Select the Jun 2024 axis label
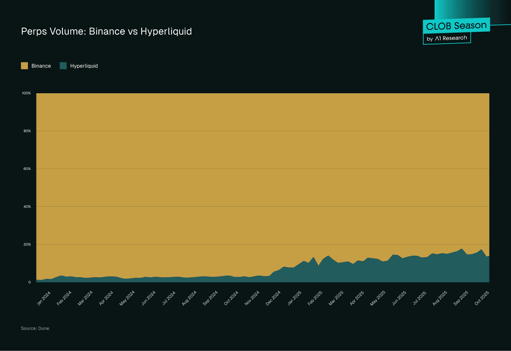 pos(148,298)
